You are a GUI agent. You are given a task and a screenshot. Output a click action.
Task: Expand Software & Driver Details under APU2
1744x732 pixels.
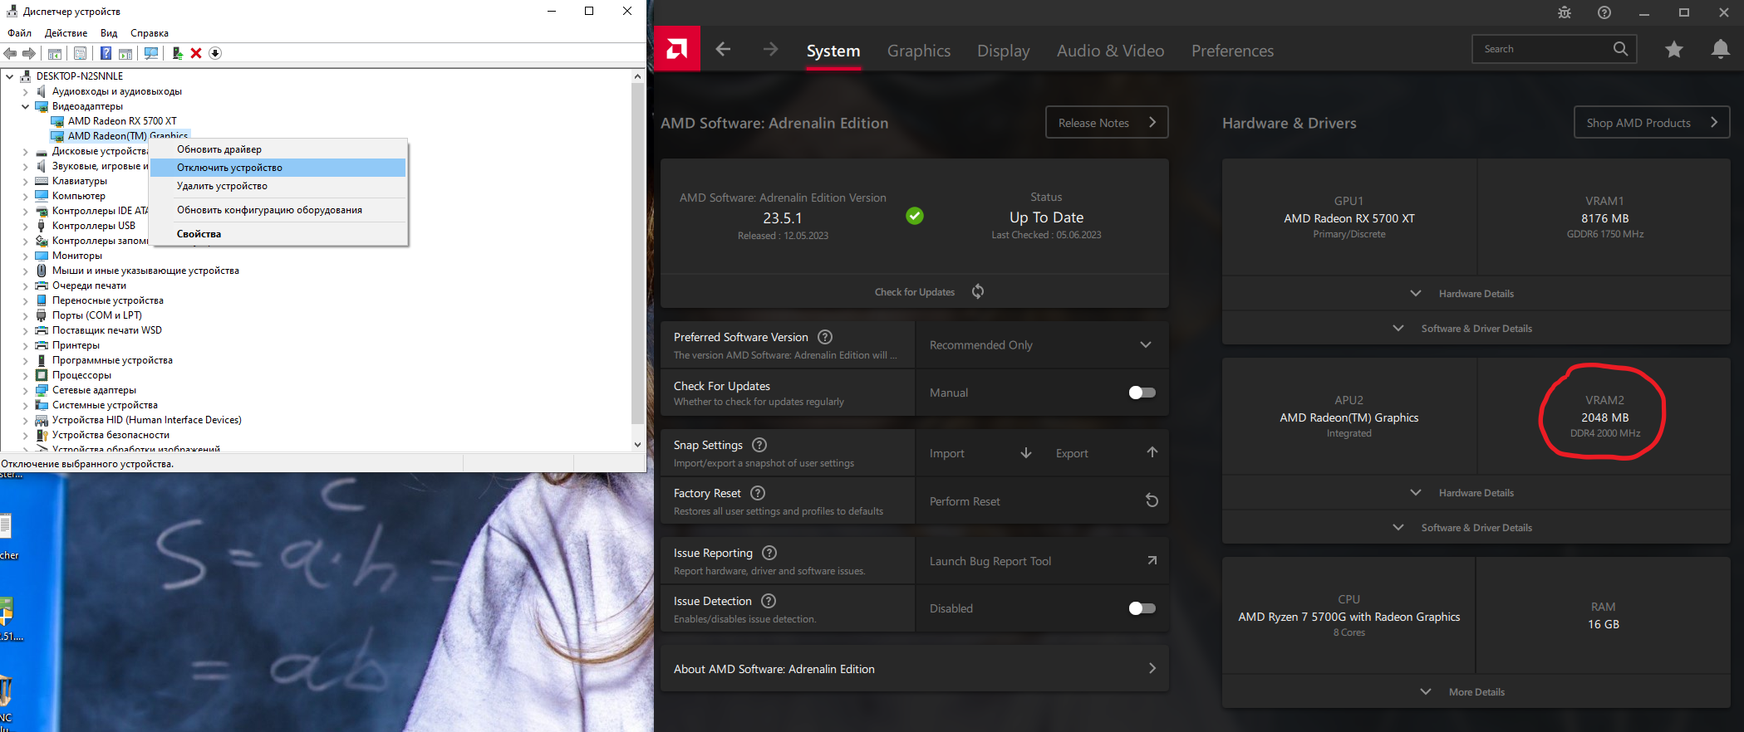(x=1476, y=528)
